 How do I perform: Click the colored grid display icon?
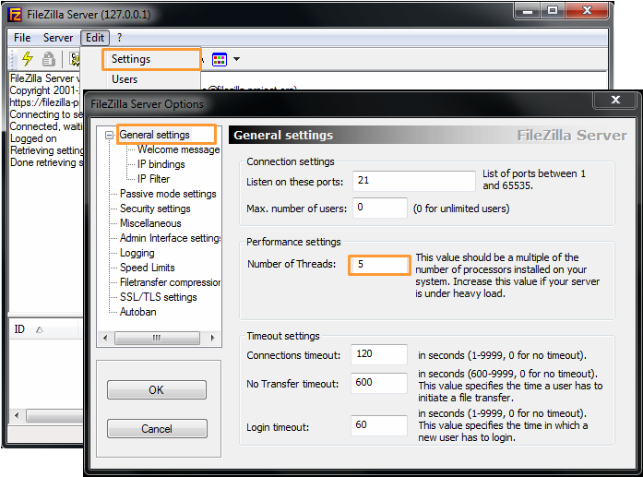pos(220,59)
